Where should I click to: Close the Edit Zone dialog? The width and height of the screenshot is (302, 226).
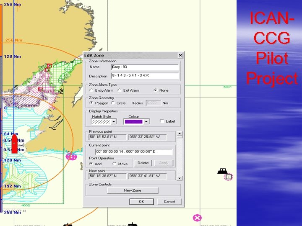tap(180, 55)
